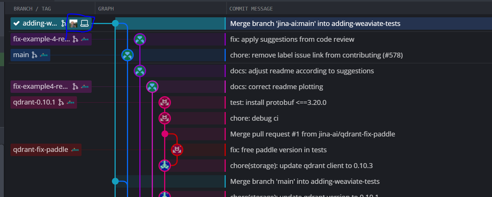Screen dimensions: 492x197
Task: Click the profile avatar on adding-w... branch label
Action: [x=74, y=24]
